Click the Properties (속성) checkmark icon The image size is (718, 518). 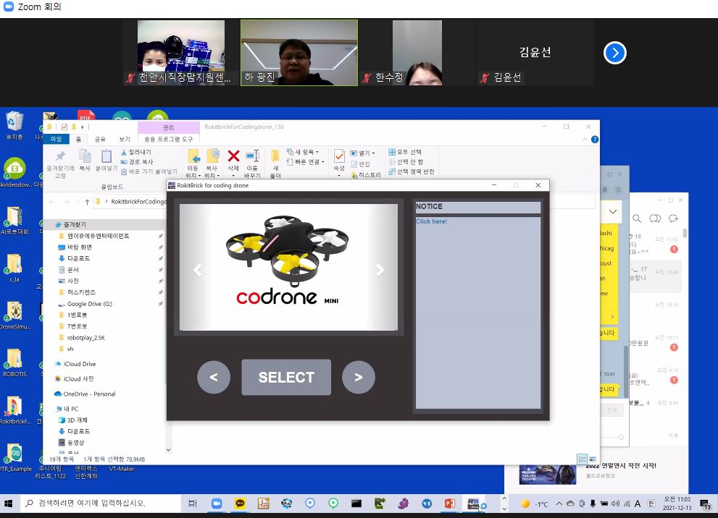(339, 159)
